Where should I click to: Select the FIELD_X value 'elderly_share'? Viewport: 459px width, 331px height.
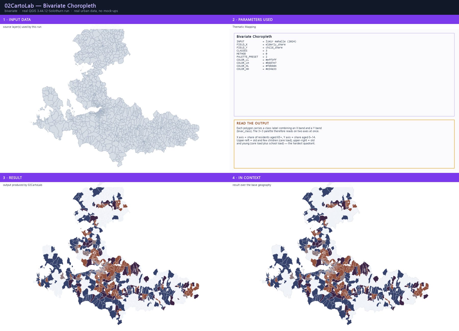276,44
